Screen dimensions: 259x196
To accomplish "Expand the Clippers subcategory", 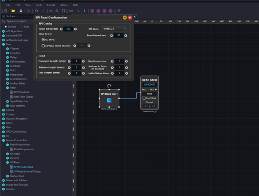I will 7,49.
